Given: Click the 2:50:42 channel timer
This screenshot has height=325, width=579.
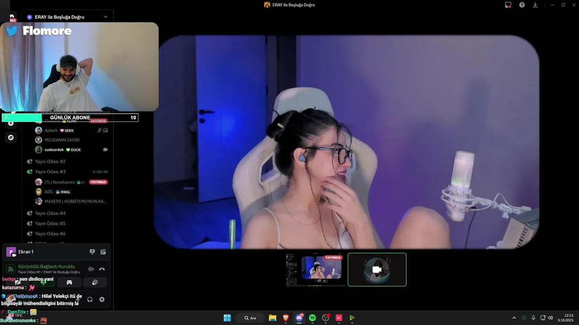Looking at the screenshot, I should pyautogui.click(x=100, y=172).
